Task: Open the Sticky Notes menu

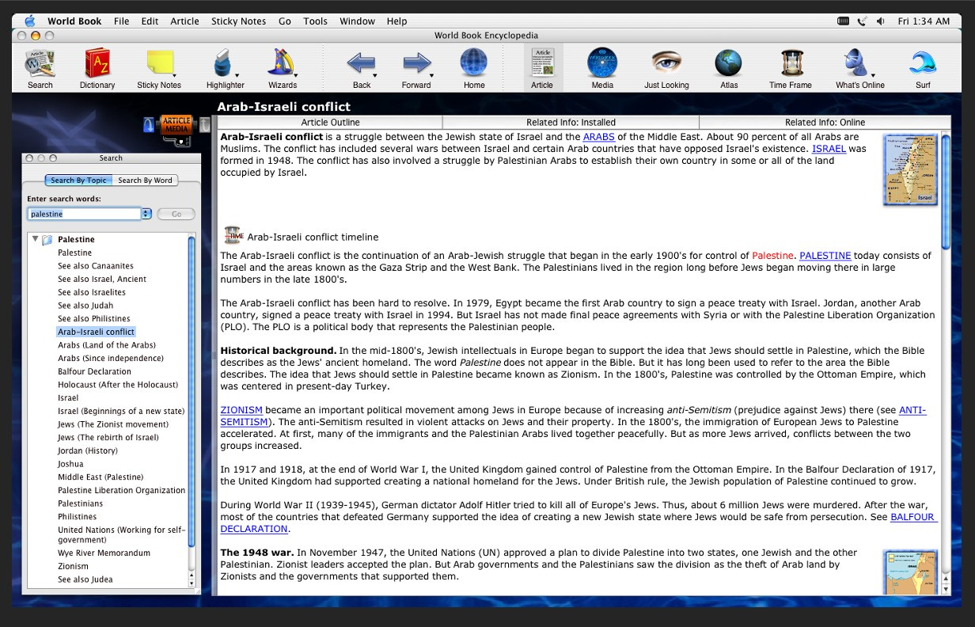Action: (x=239, y=21)
